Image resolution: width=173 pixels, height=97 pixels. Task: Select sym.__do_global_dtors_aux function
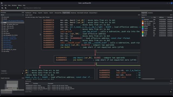coord(11,24)
